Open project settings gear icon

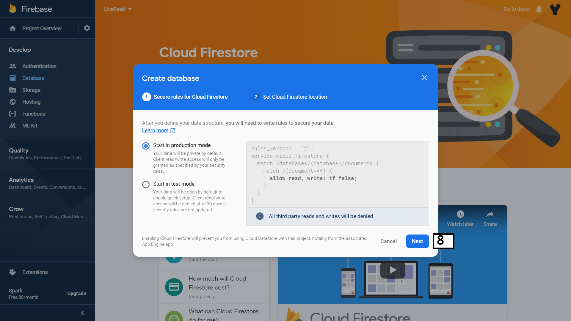(x=87, y=28)
